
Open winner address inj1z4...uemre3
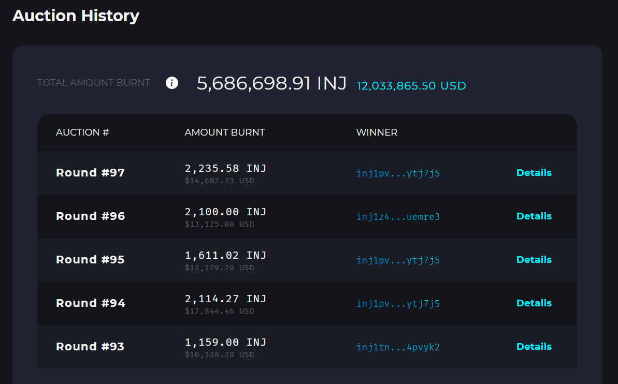(398, 217)
